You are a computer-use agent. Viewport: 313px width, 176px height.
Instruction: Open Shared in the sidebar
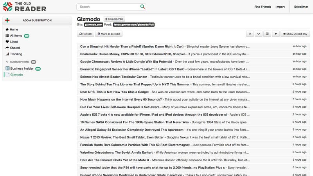click(x=15, y=48)
